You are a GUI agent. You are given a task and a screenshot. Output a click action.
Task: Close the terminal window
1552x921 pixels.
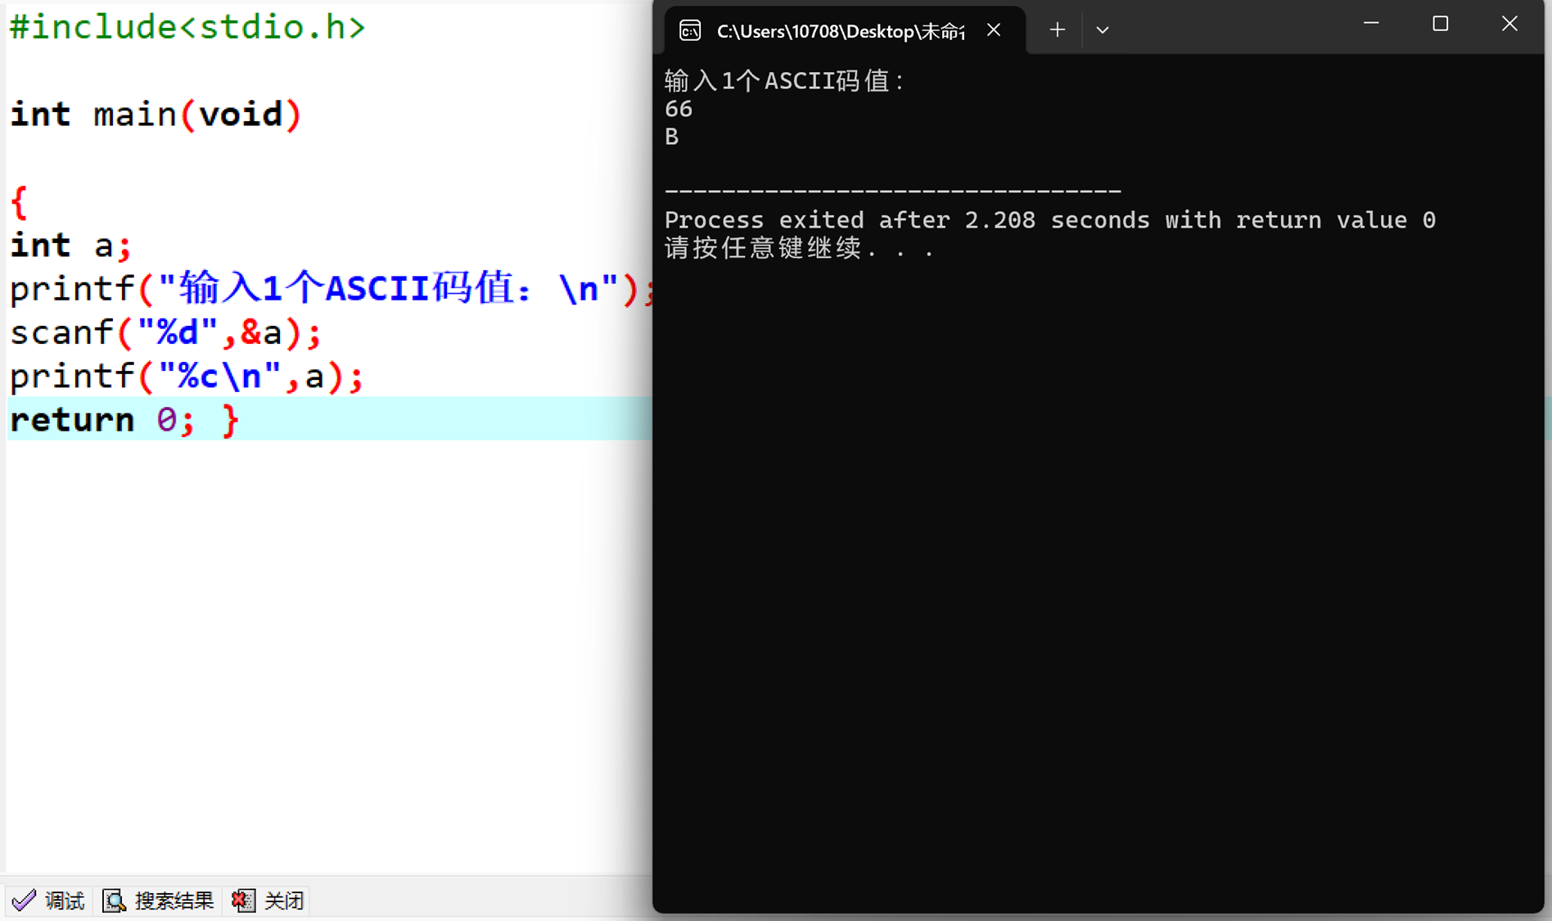pyautogui.click(x=1509, y=24)
